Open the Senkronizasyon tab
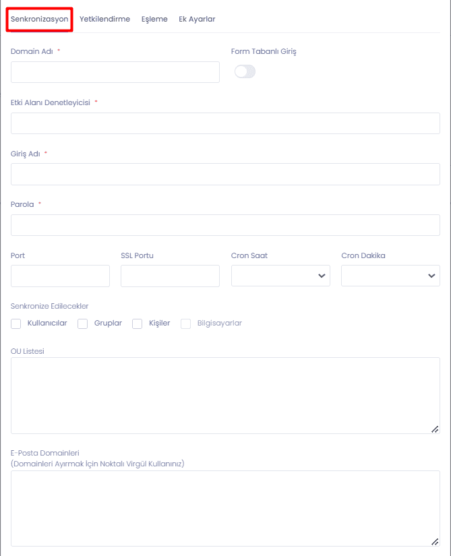 [39, 19]
